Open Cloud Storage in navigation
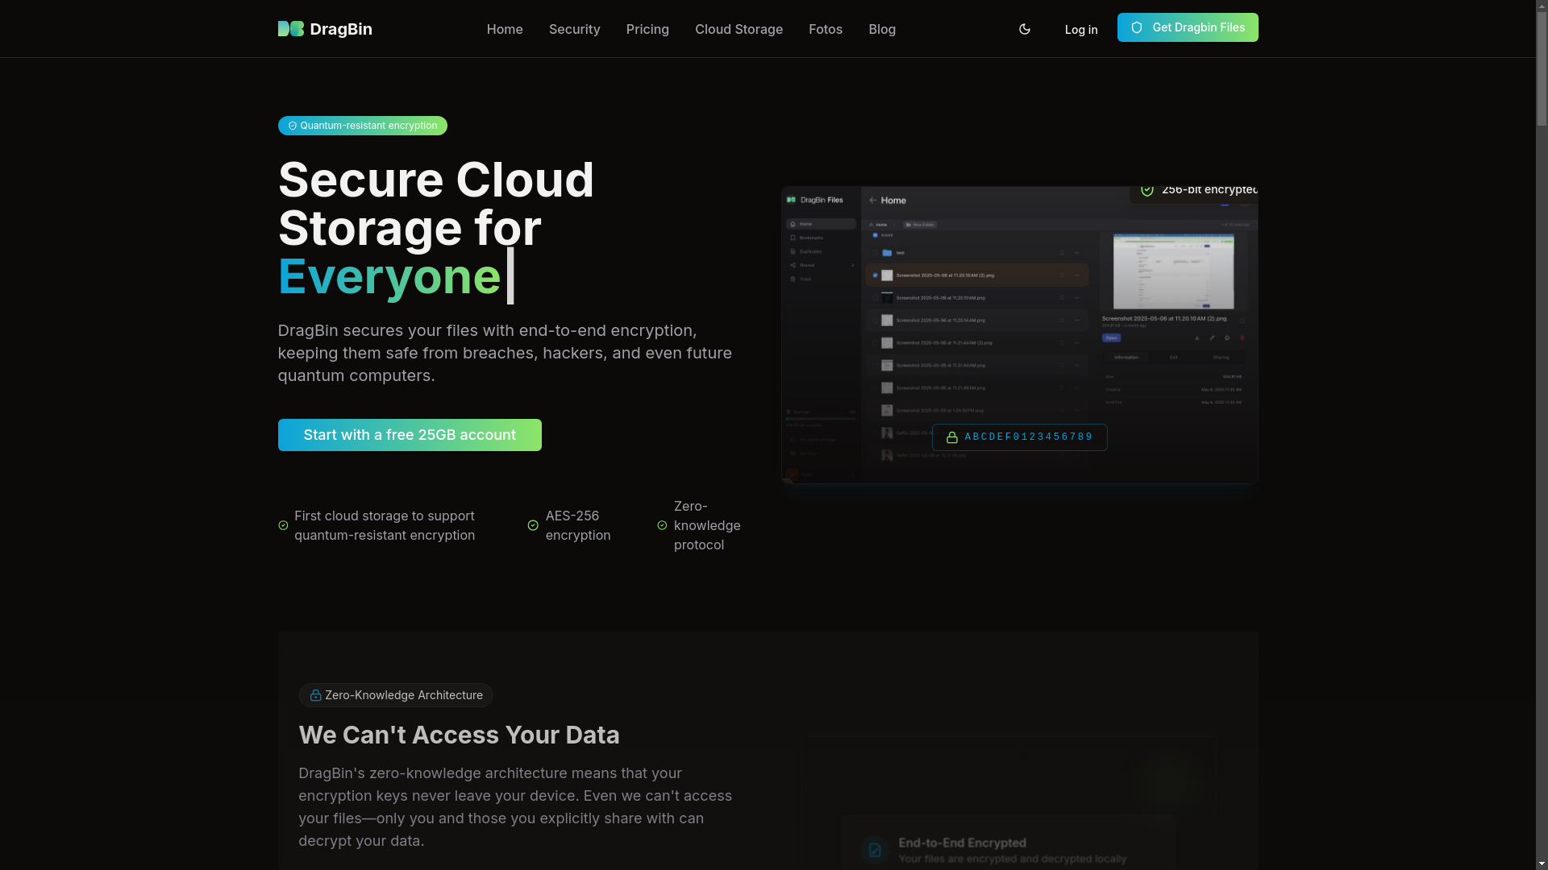Viewport: 1548px width, 870px height. pyautogui.click(x=739, y=29)
